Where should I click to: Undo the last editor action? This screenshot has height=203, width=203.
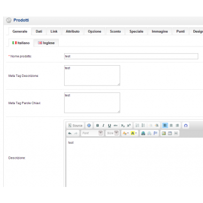point(70,133)
